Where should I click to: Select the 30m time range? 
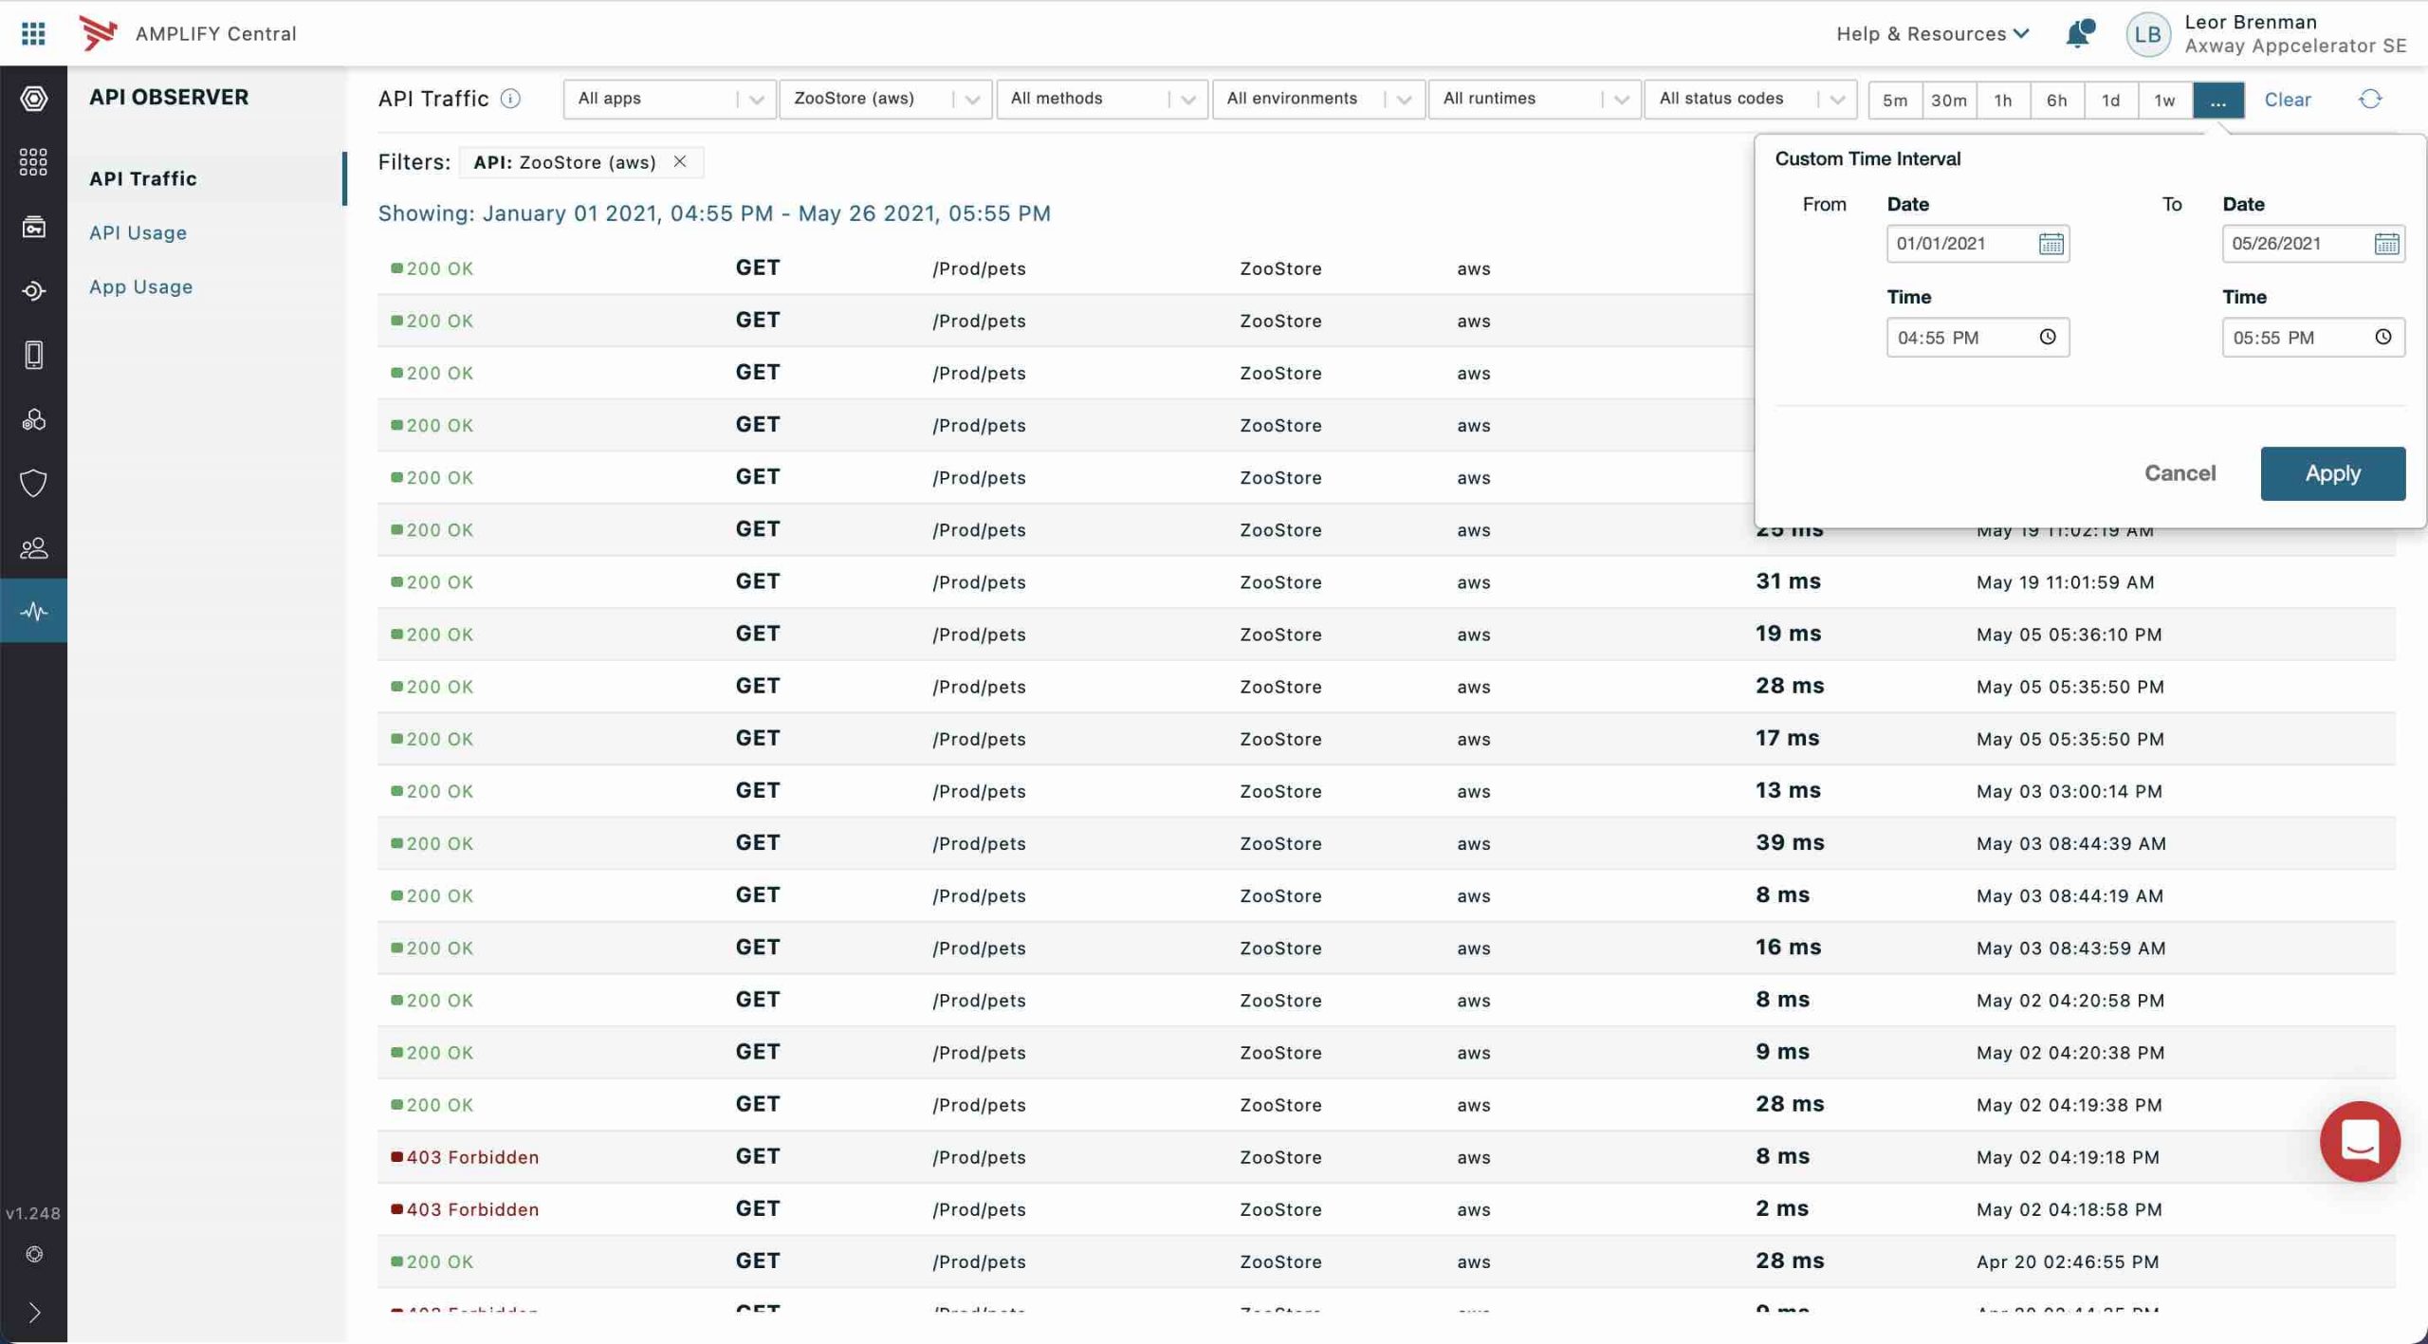pos(1949,100)
